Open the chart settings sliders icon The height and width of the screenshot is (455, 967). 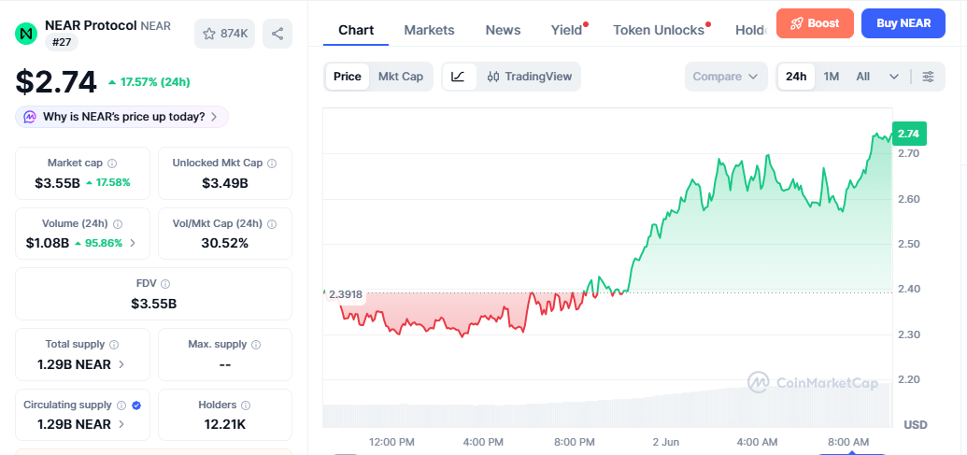click(x=928, y=77)
